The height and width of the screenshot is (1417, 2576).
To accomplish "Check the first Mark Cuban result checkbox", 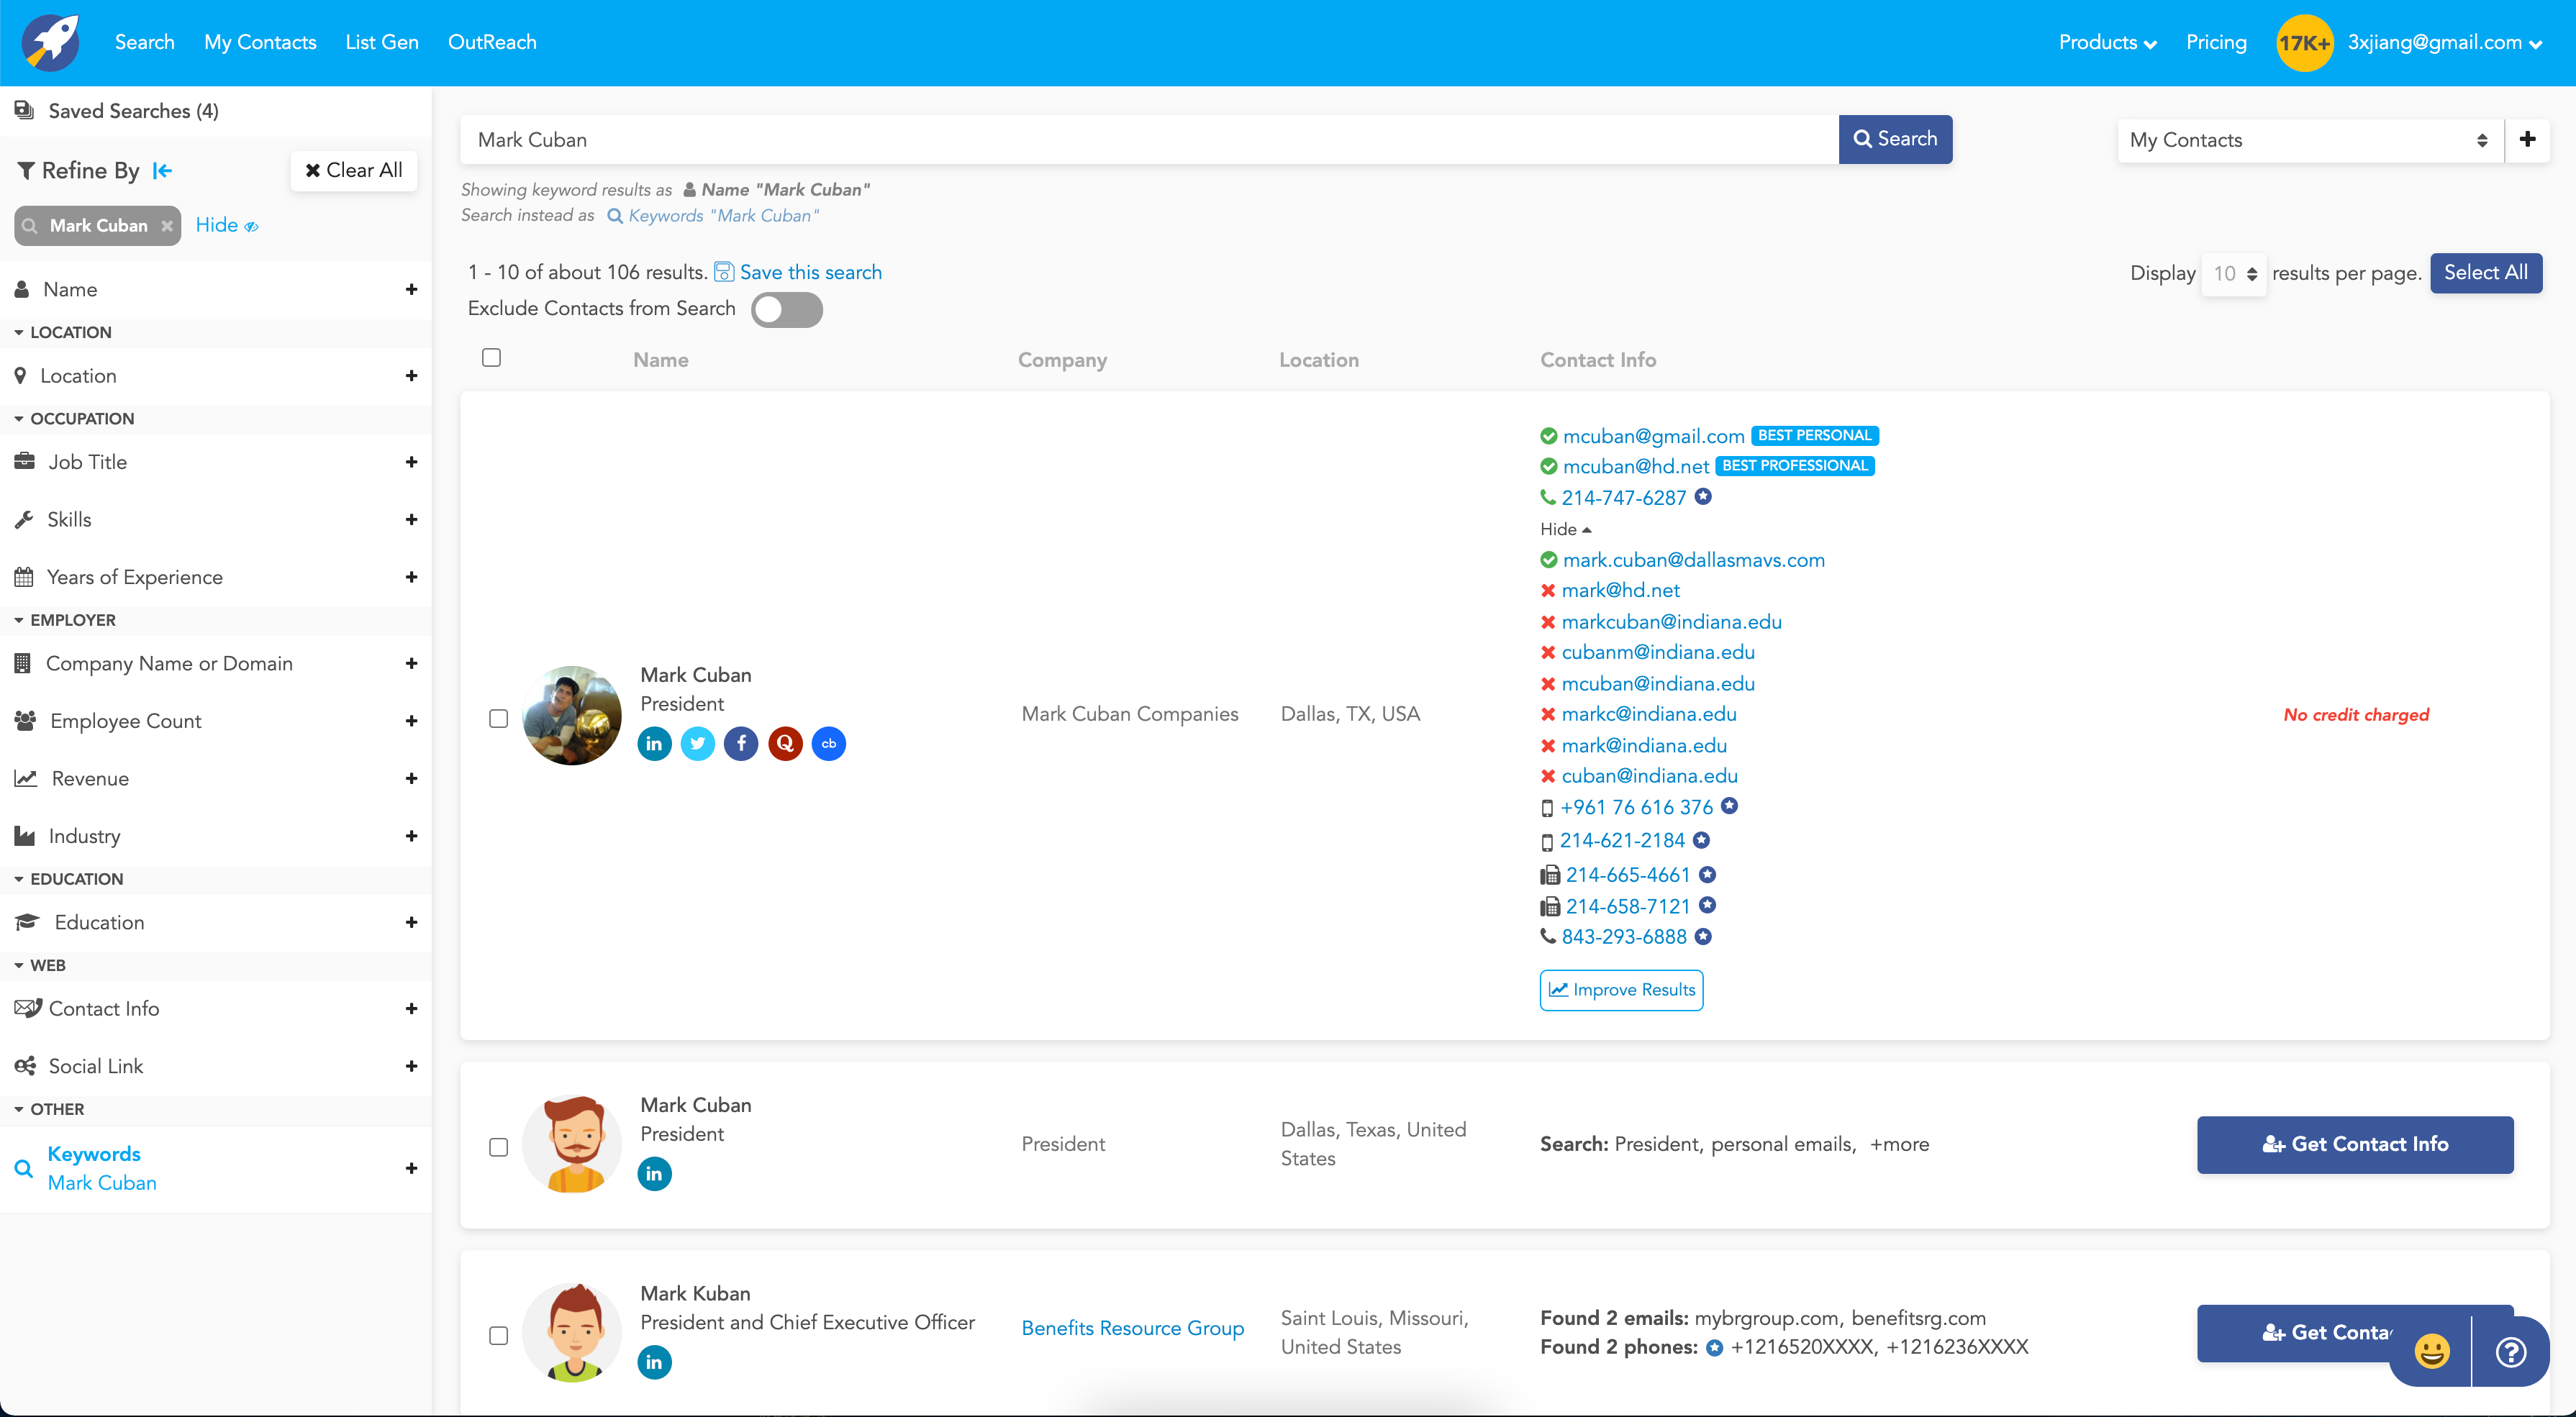I will point(498,718).
